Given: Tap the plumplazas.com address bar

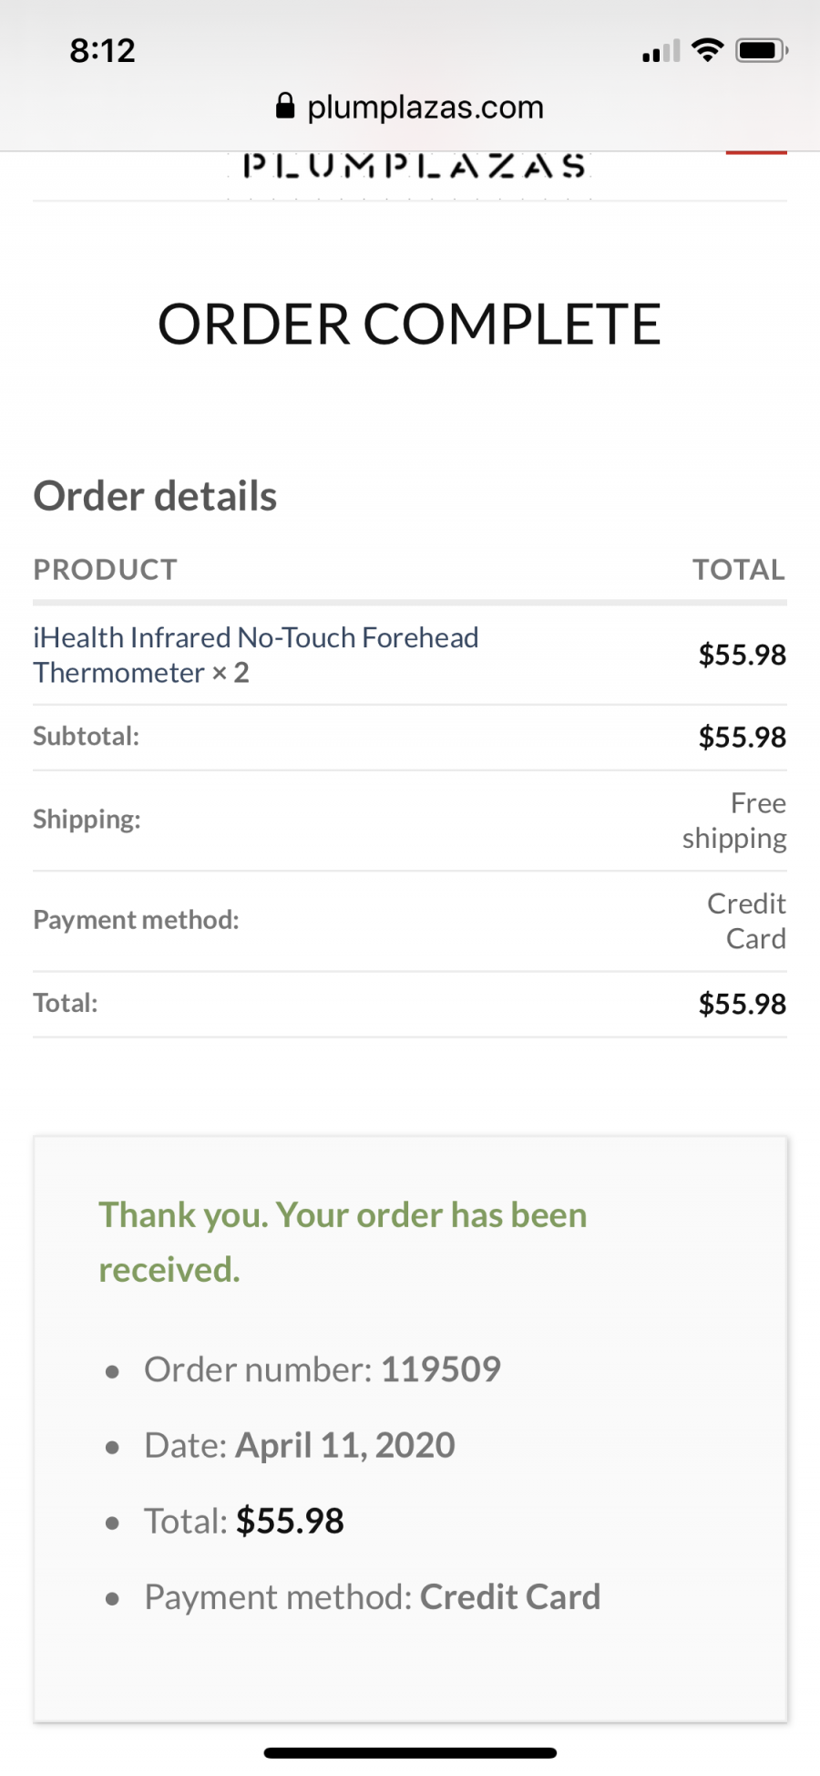Looking at the screenshot, I should 410,107.
